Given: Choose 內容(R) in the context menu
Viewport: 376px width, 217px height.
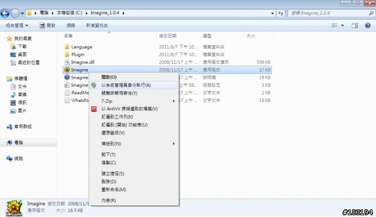Looking at the screenshot, I should (134, 201).
